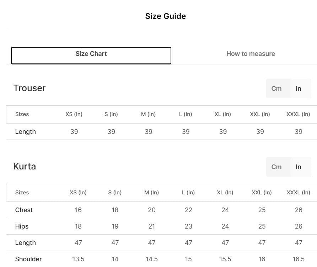
Task: Click Kurta chest value 16 for XS
Action: coord(78,210)
